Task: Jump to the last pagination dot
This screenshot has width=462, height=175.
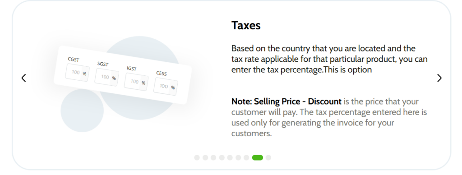Action: [268, 157]
